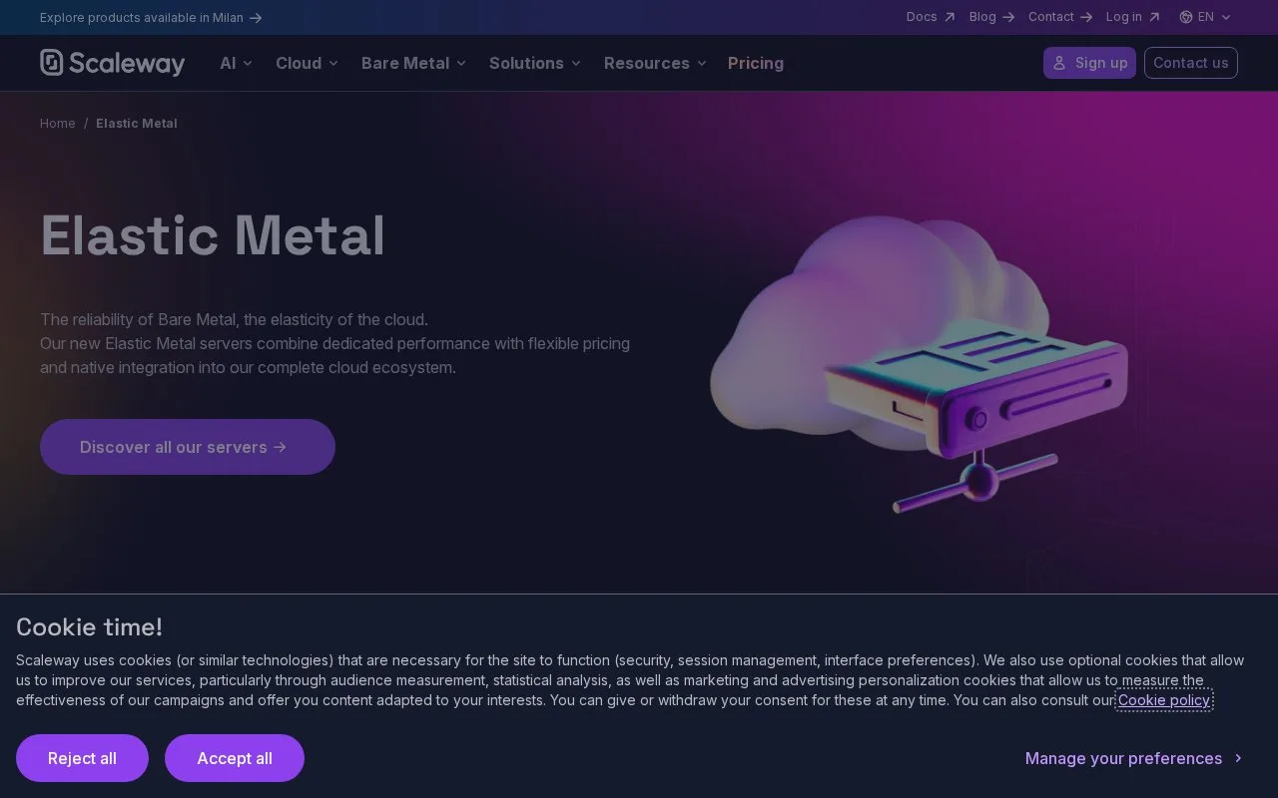Click the Elastic Metal breadcrumb text
Screen dimensions: 1278x798
point(137,124)
